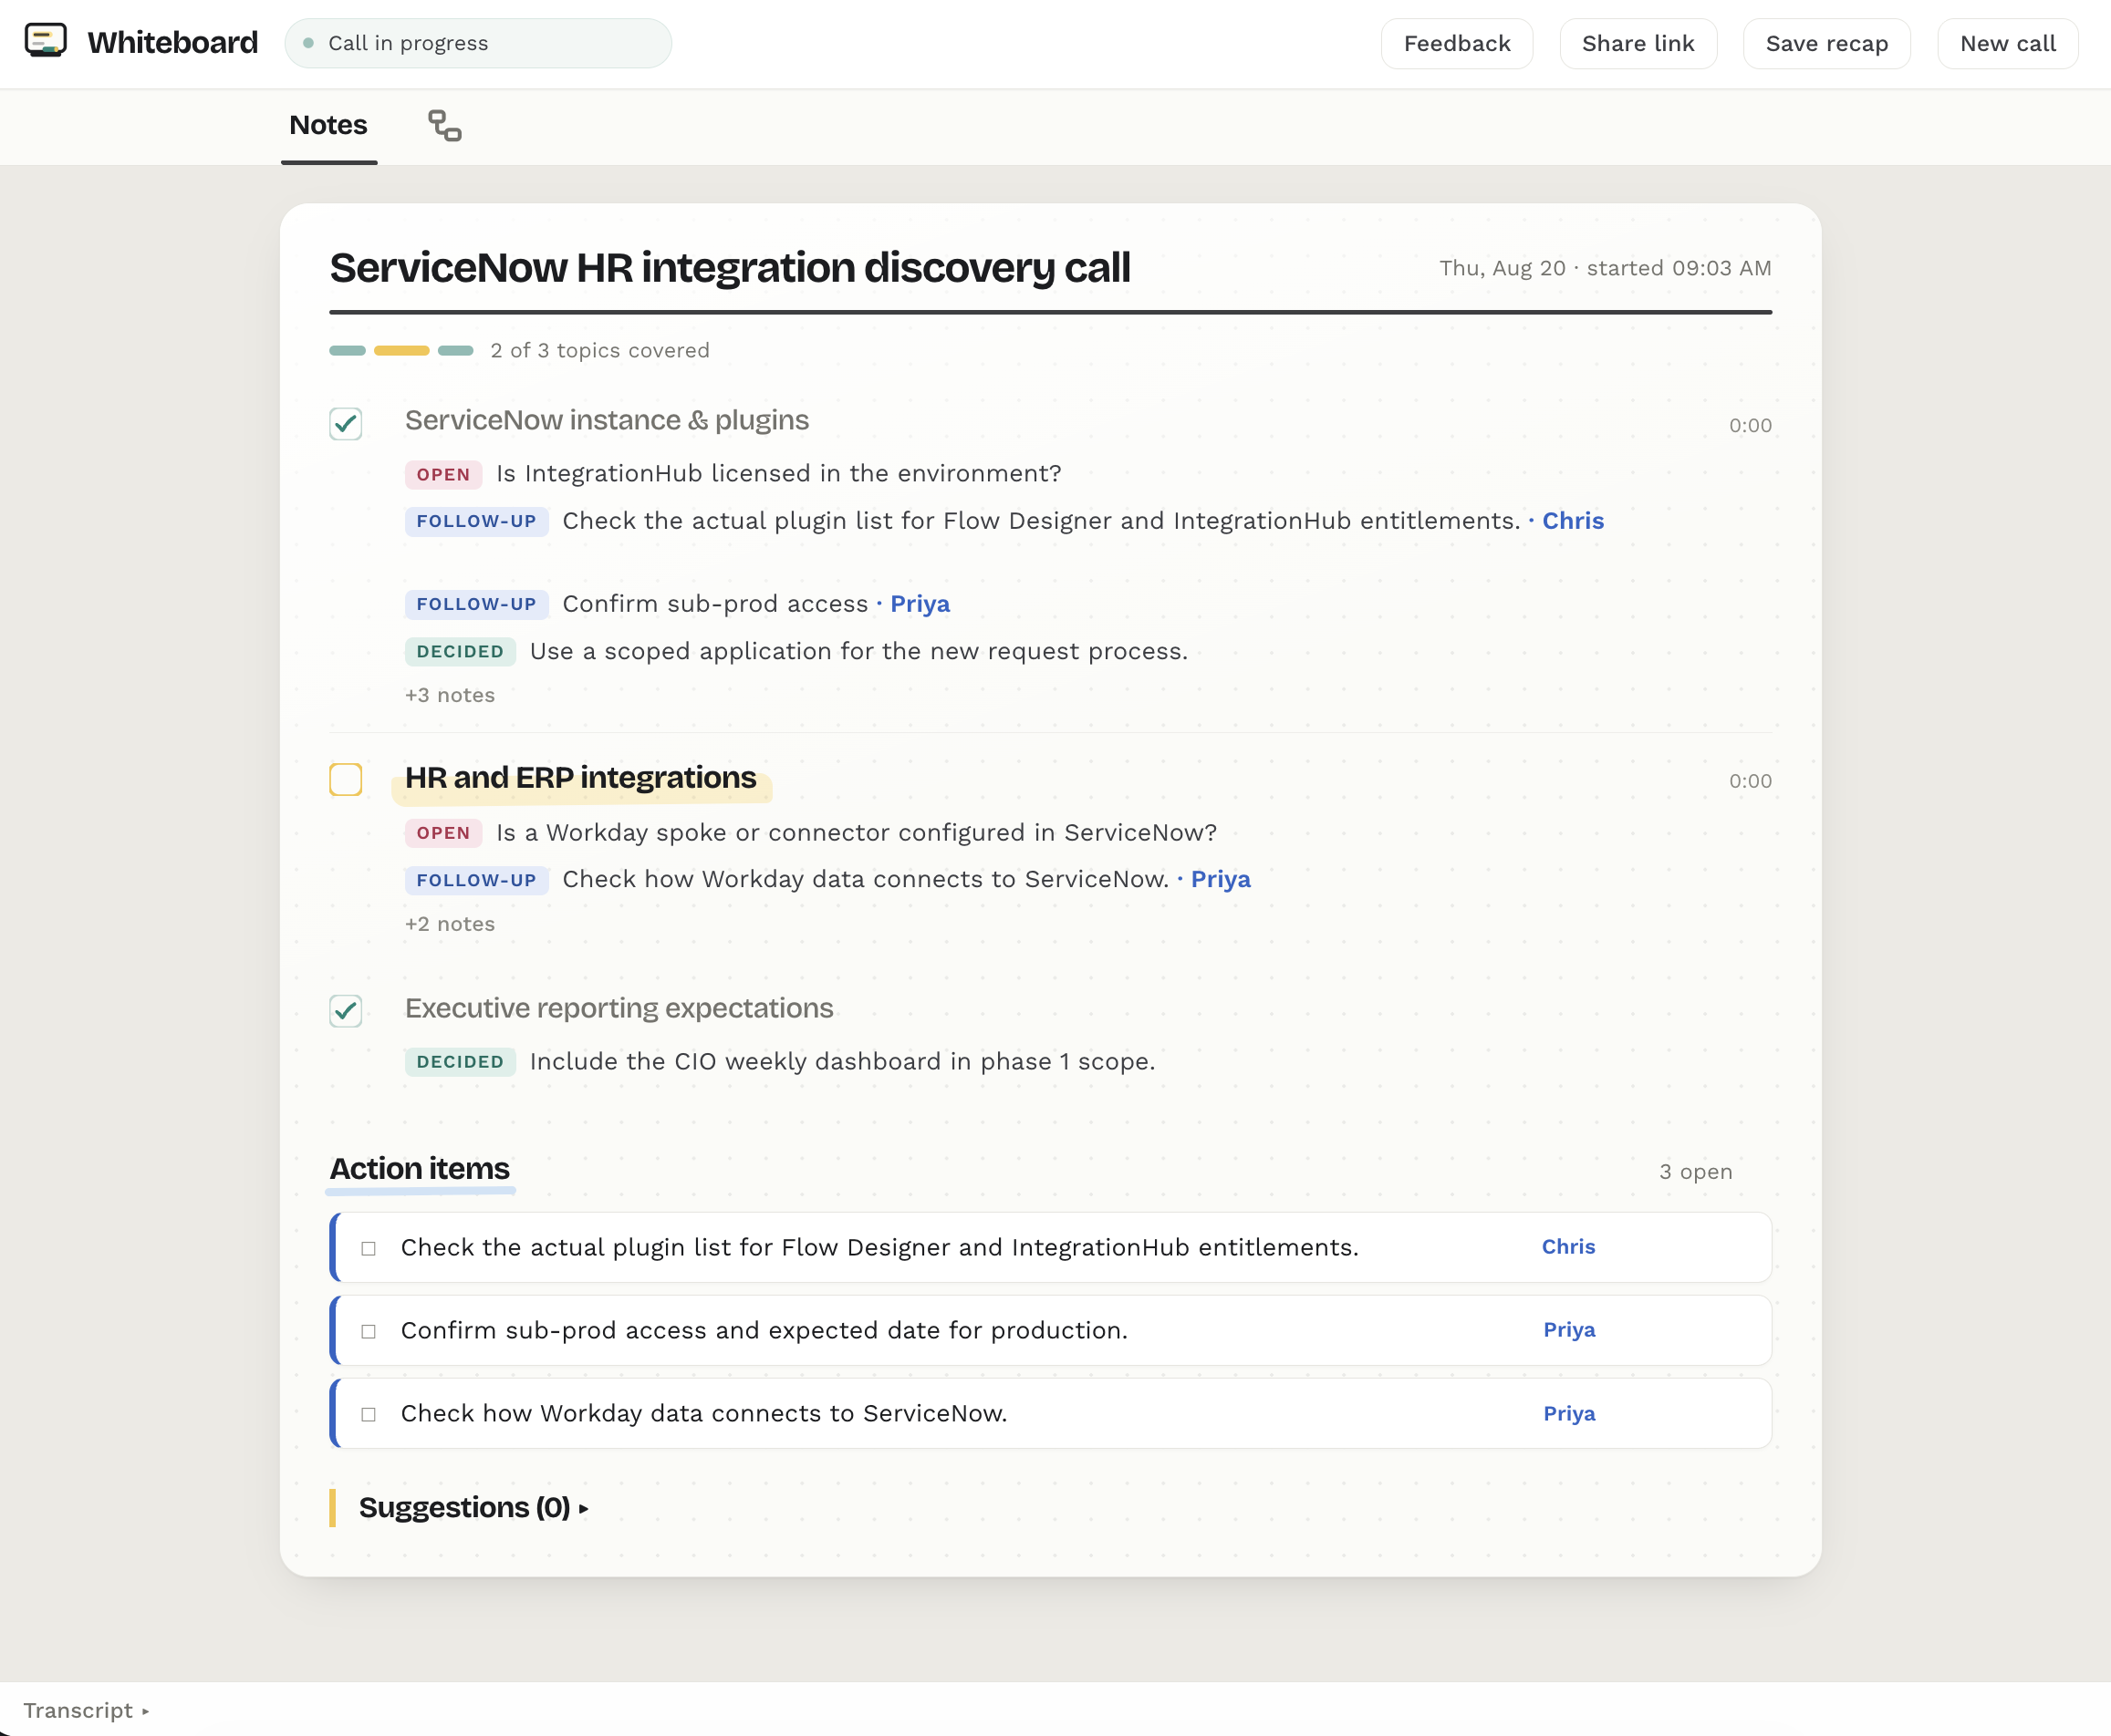The height and width of the screenshot is (1736, 2111).
Task: Open the flow diagram view tab icon
Action: 444,126
